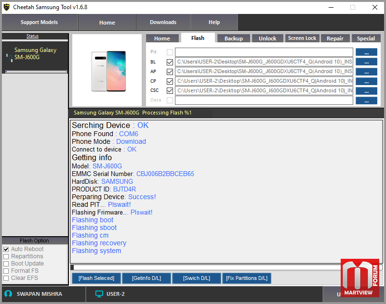Click the Fix Partitions D/L button
The height and width of the screenshot is (304, 386).
pyautogui.click(x=247, y=278)
